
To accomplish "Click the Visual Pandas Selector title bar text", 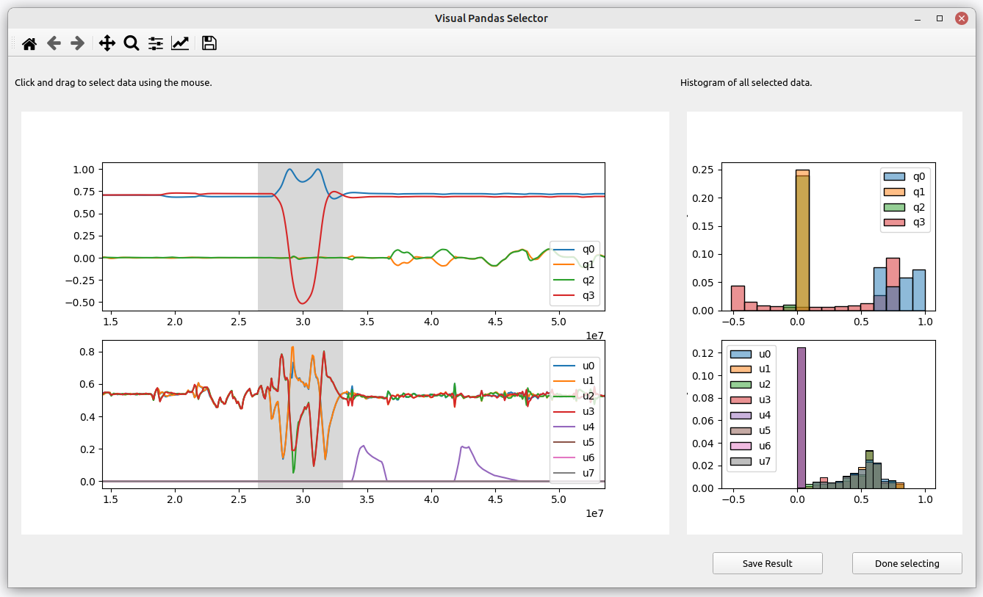I will click(491, 18).
